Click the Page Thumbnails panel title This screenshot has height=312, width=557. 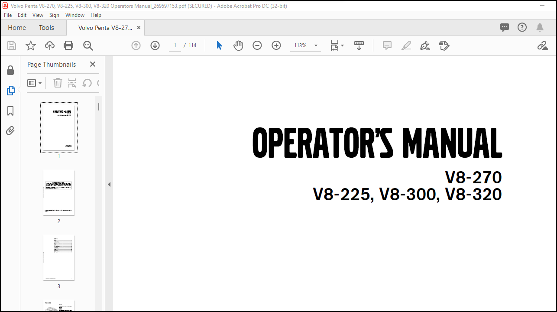[52, 65]
